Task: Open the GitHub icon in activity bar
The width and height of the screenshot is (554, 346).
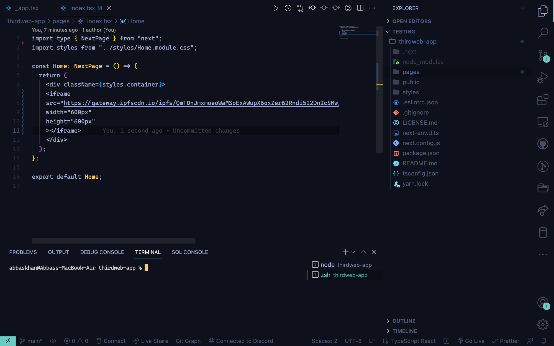Action: pyautogui.click(x=542, y=144)
